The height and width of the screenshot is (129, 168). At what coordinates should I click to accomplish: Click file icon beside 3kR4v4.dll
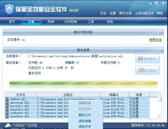(x=7, y=99)
